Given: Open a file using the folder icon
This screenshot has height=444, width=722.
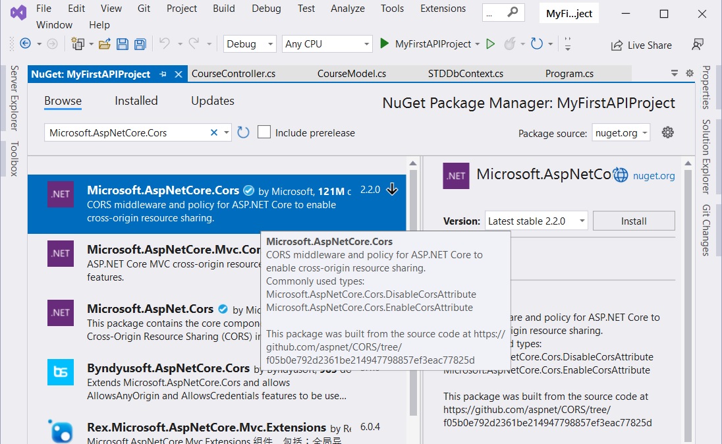Looking at the screenshot, I should [105, 43].
